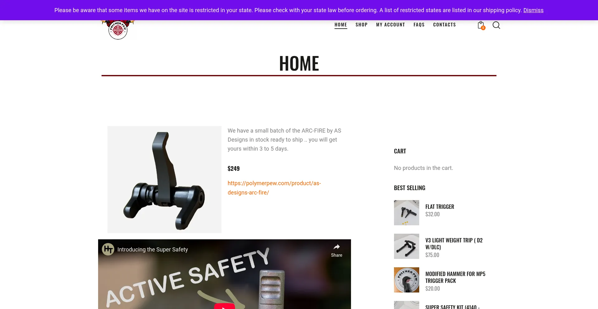Dismiss the restricted state notice
This screenshot has height=309, width=598.
(x=533, y=10)
